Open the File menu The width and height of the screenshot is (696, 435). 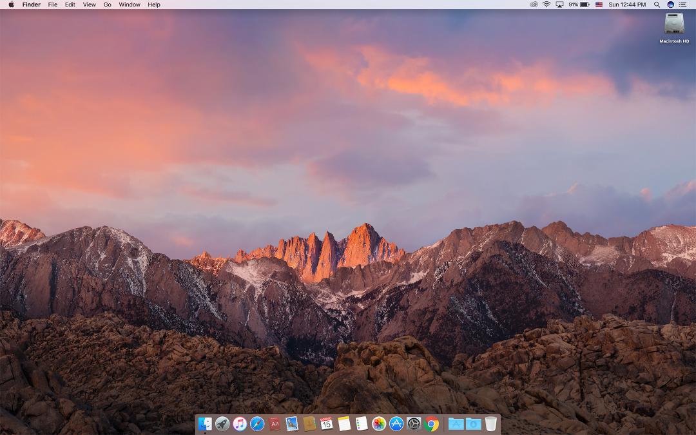click(52, 5)
